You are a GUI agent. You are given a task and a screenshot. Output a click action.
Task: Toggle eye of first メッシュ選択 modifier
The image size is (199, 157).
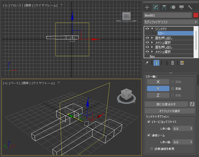[147, 42]
